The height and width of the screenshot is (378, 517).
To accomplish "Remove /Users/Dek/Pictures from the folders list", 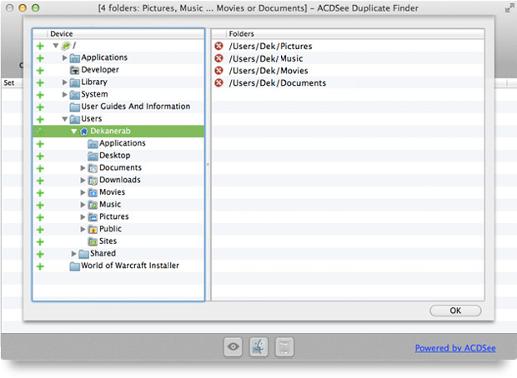I will [218, 46].
